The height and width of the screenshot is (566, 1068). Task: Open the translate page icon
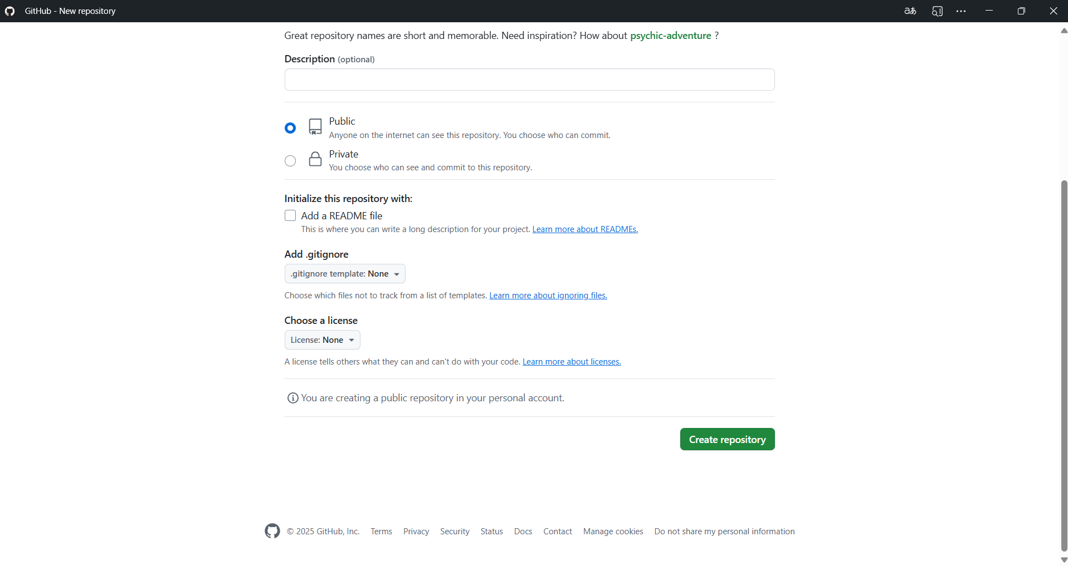tap(910, 11)
